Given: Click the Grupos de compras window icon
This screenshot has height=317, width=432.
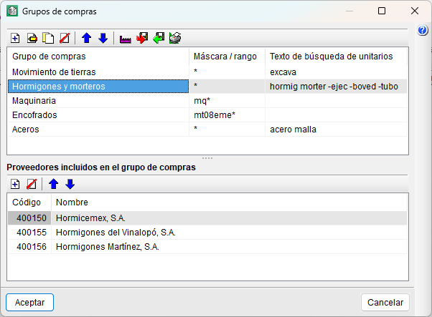Looking at the screenshot, I should (x=12, y=11).
